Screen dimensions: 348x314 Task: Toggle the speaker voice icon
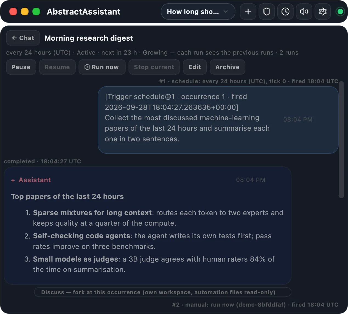click(304, 12)
